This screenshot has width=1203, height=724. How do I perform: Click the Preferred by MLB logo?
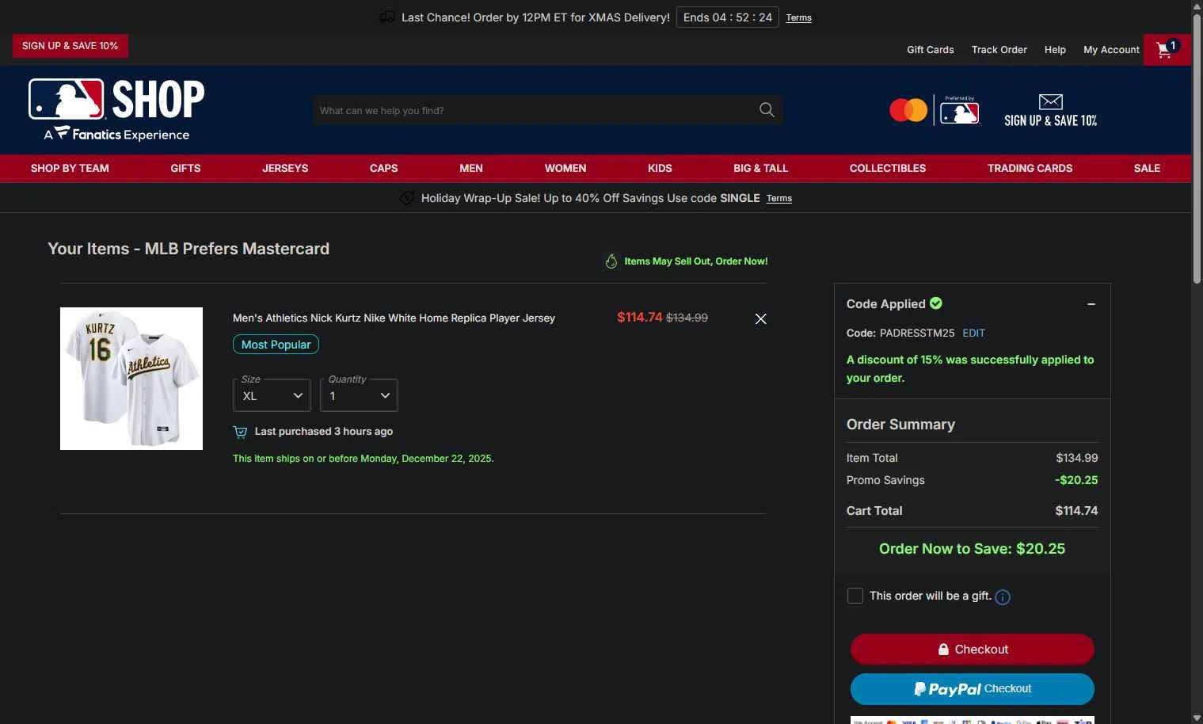click(960, 110)
